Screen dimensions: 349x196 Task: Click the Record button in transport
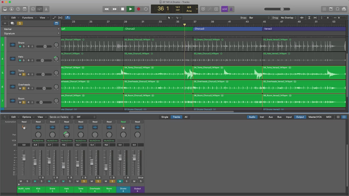point(138,9)
